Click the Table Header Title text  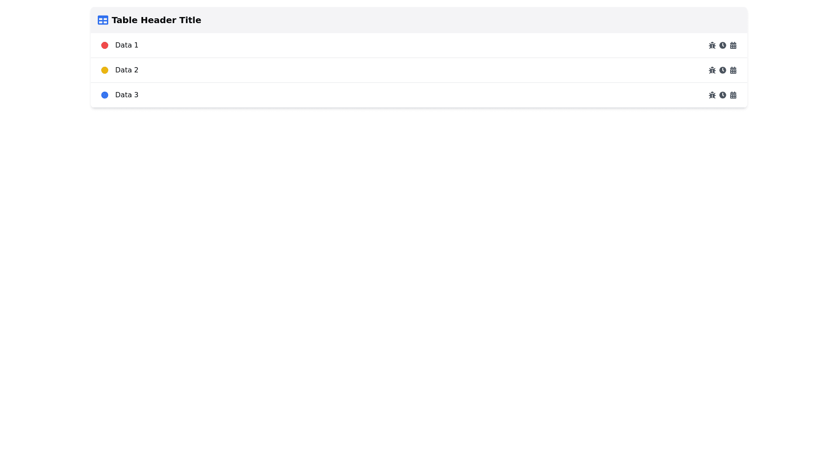[x=156, y=20]
